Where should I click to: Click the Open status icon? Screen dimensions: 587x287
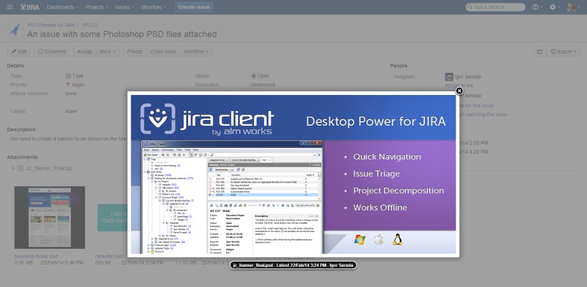pyautogui.click(x=253, y=76)
